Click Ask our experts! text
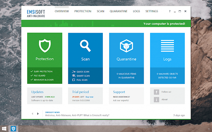Screen dimensions: 212x132 121,100
